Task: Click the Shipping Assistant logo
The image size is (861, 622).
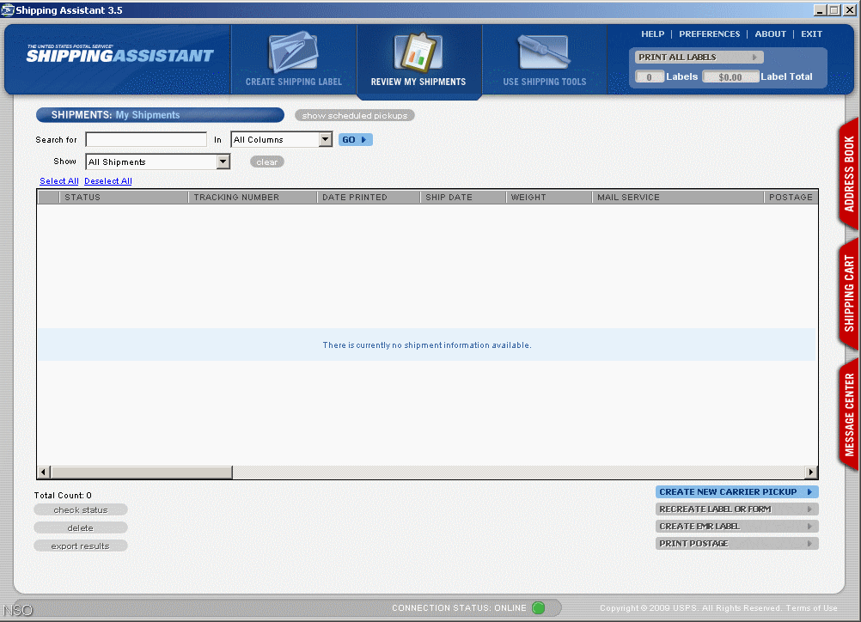Action: click(119, 55)
